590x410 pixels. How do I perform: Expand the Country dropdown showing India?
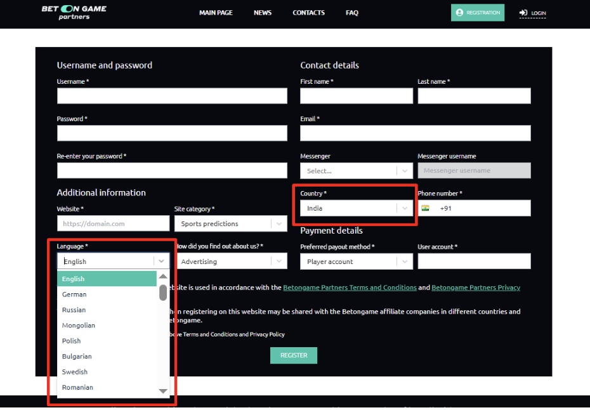tap(356, 208)
